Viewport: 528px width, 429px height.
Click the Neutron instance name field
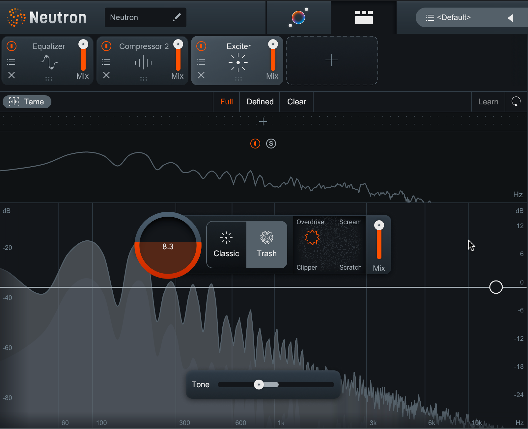(146, 17)
